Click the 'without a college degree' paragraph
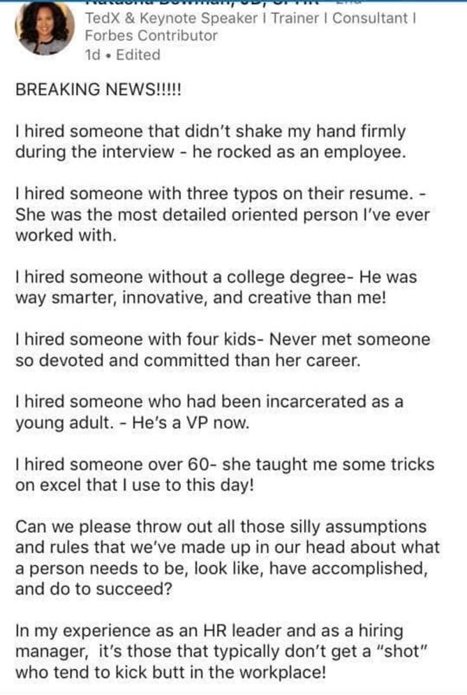467x695 pixels. 216,287
